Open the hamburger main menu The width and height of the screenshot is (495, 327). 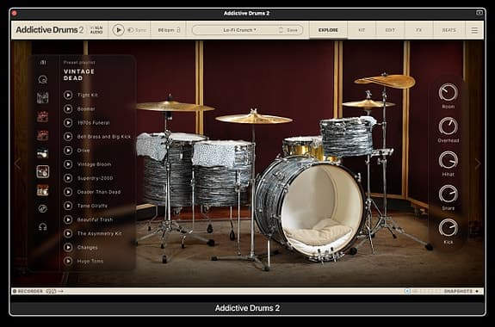point(474,30)
